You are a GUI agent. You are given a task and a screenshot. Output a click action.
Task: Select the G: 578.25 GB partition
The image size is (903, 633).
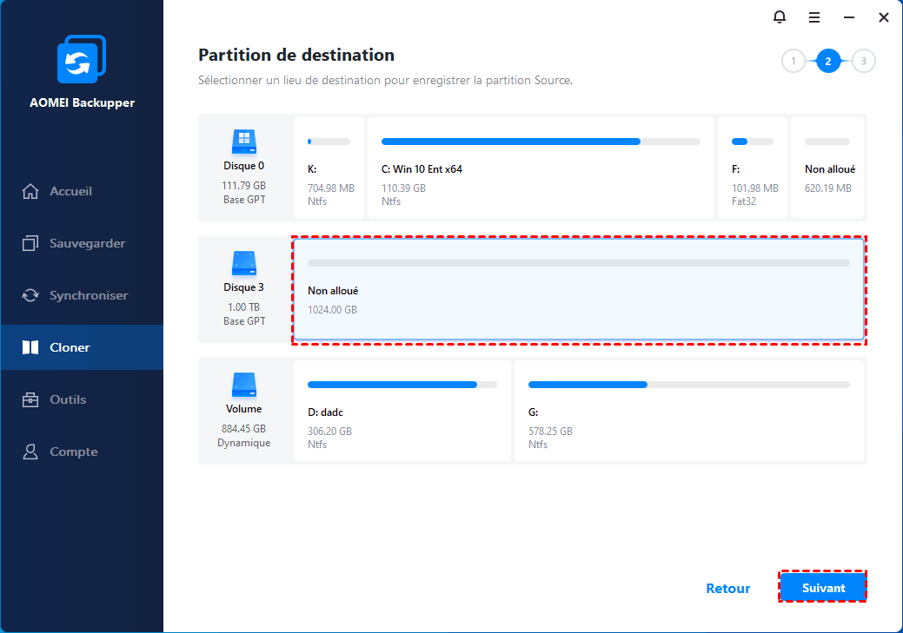[689, 411]
